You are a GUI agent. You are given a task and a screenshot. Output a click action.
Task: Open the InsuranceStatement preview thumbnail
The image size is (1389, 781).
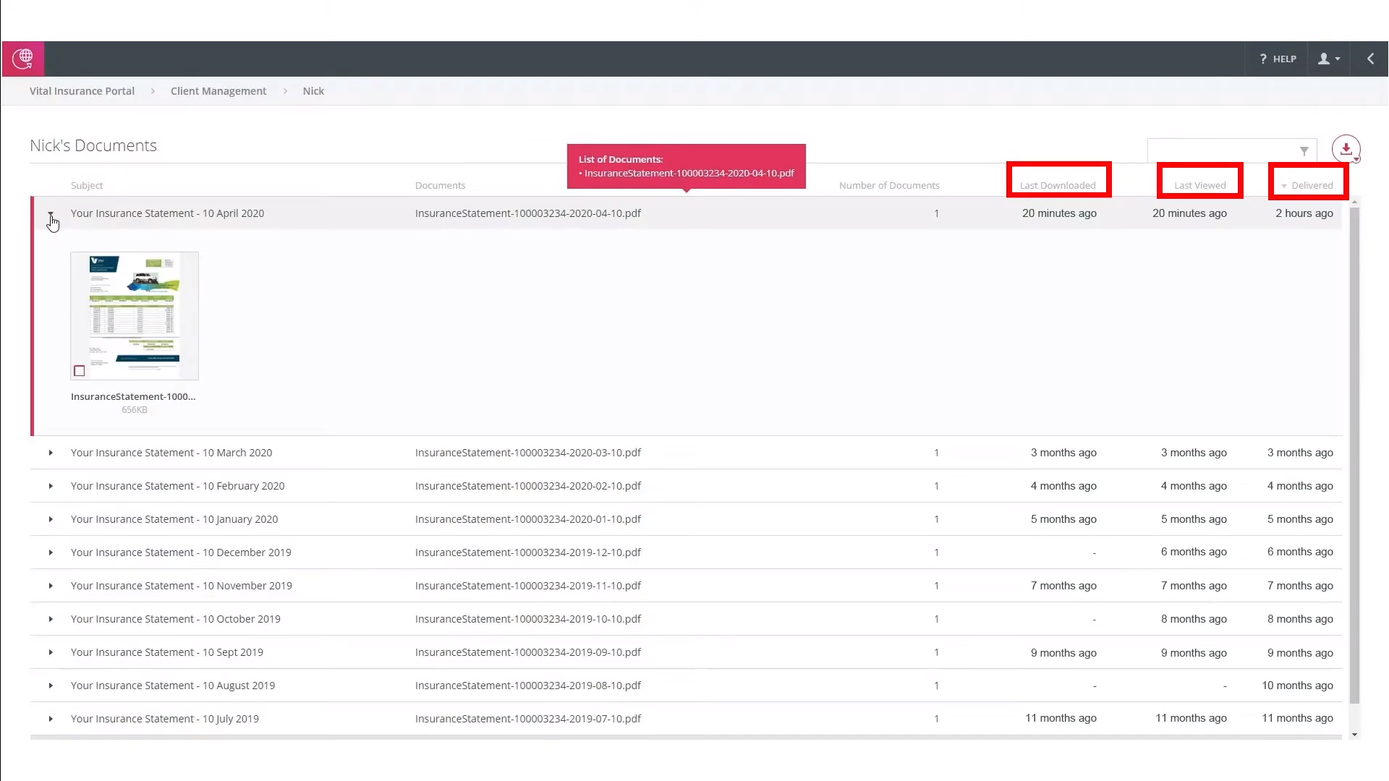pyautogui.click(x=135, y=311)
